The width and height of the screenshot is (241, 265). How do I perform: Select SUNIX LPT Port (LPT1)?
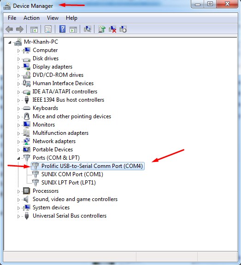[x=69, y=183]
